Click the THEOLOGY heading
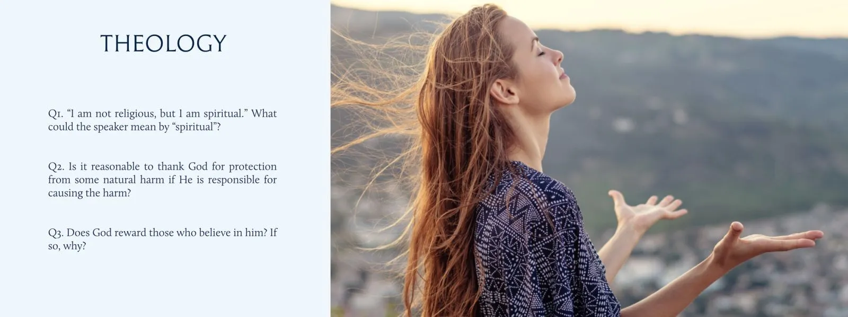This screenshot has width=848, height=317. pyautogui.click(x=163, y=43)
